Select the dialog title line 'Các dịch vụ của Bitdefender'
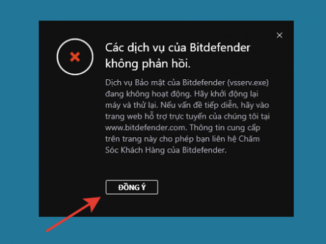Screen dimensions: 326x244 coord(178,48)
